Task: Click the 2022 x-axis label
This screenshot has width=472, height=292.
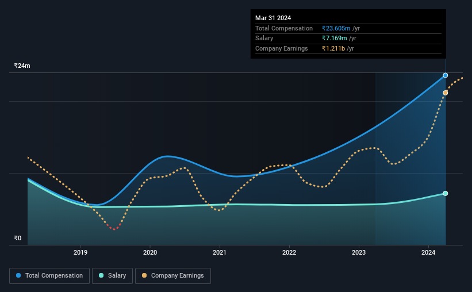Action: pyautogui.click(x=289, y=252)
